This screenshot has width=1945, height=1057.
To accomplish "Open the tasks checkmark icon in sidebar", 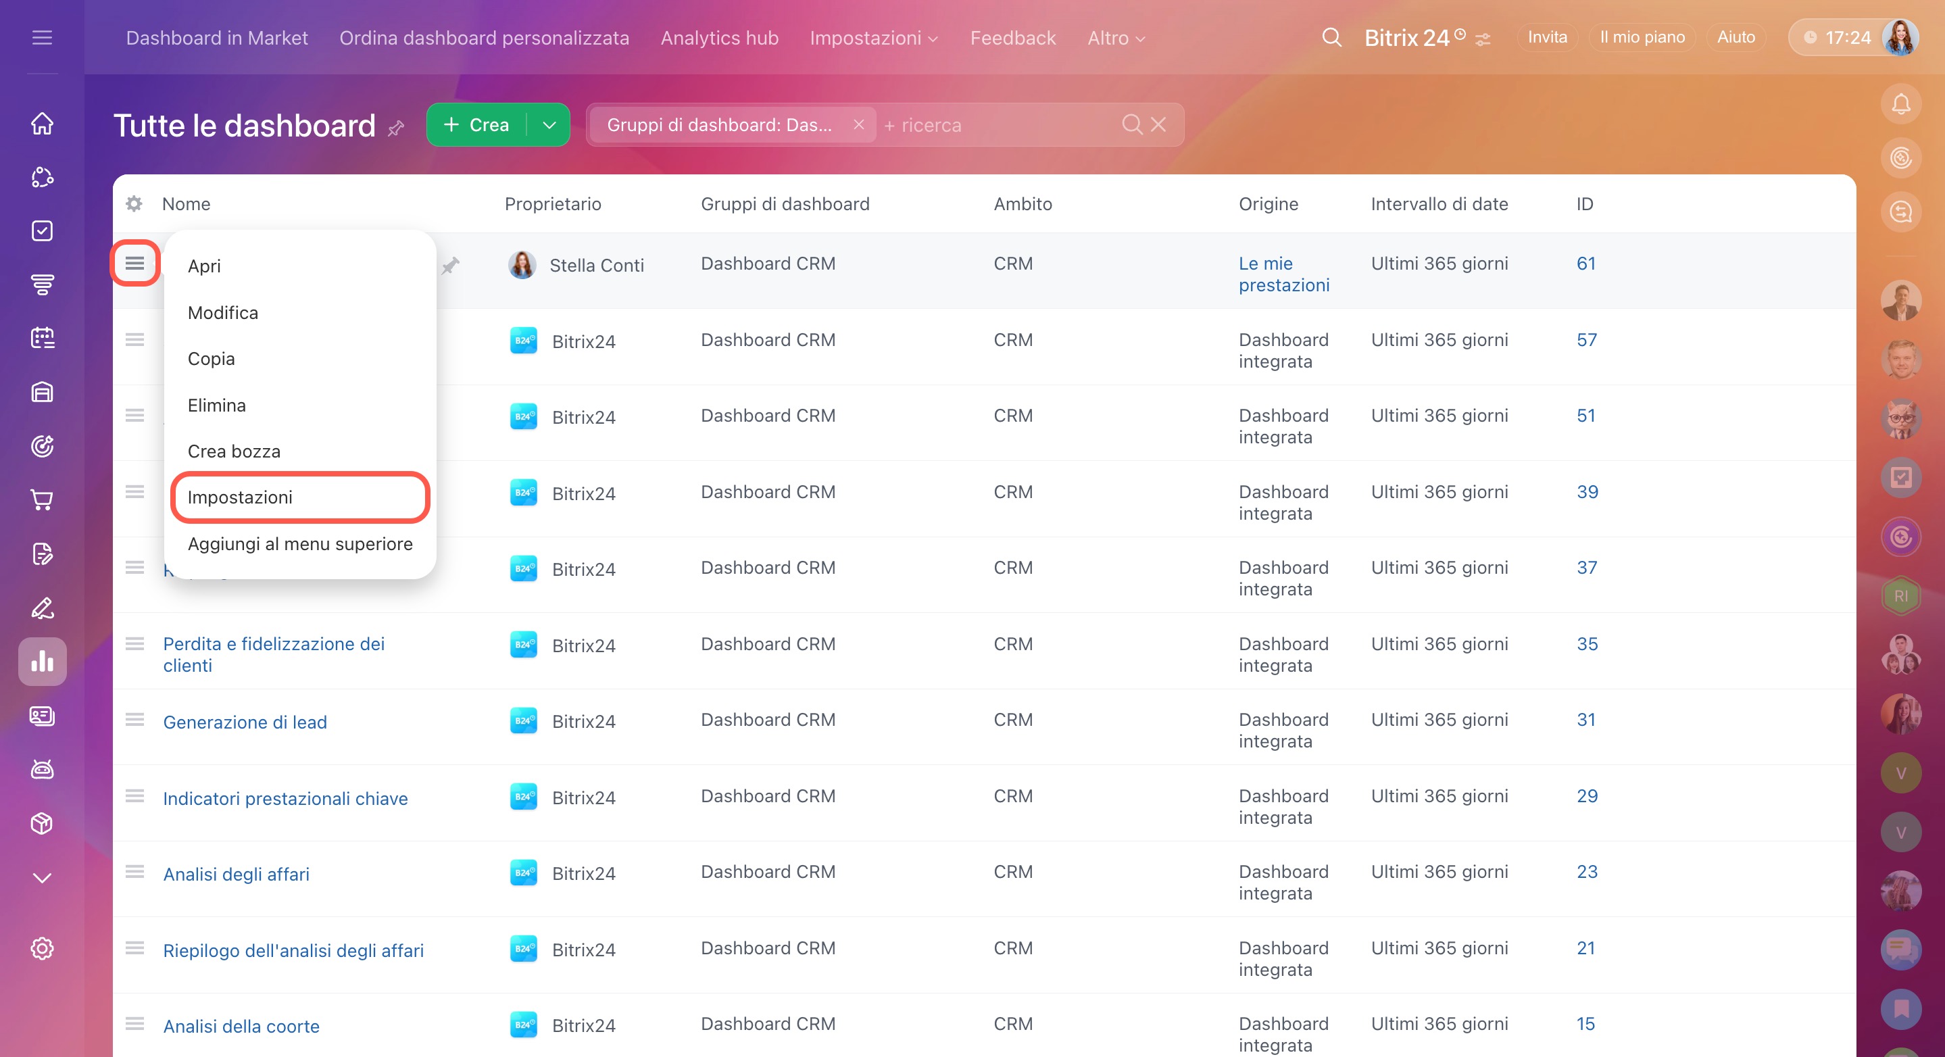I will [x=43, y=230].
